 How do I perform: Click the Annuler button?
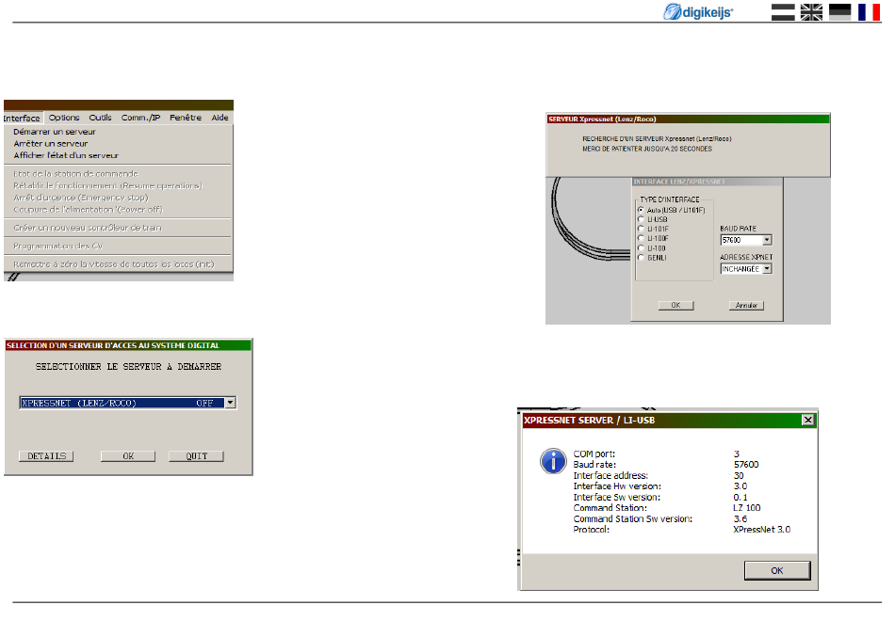pyautogui.click(x=746, y=305)
